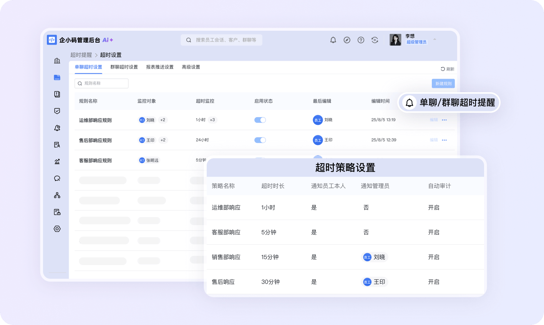Screen dimensions: 544x325
Task: Click the help question mark icon
Action: [361, 40]
